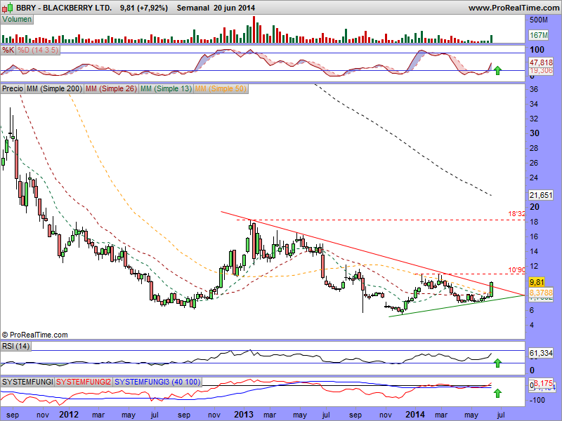Open the www.ProRealTime.com link
Image resolution: width=562 pixels, height=421 pixels.
coord(514,8)
